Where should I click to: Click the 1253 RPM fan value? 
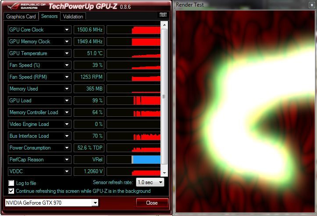point(89,77)
